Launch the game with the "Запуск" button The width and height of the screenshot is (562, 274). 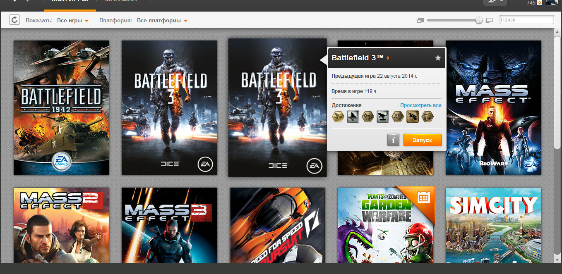click(422, 140)
